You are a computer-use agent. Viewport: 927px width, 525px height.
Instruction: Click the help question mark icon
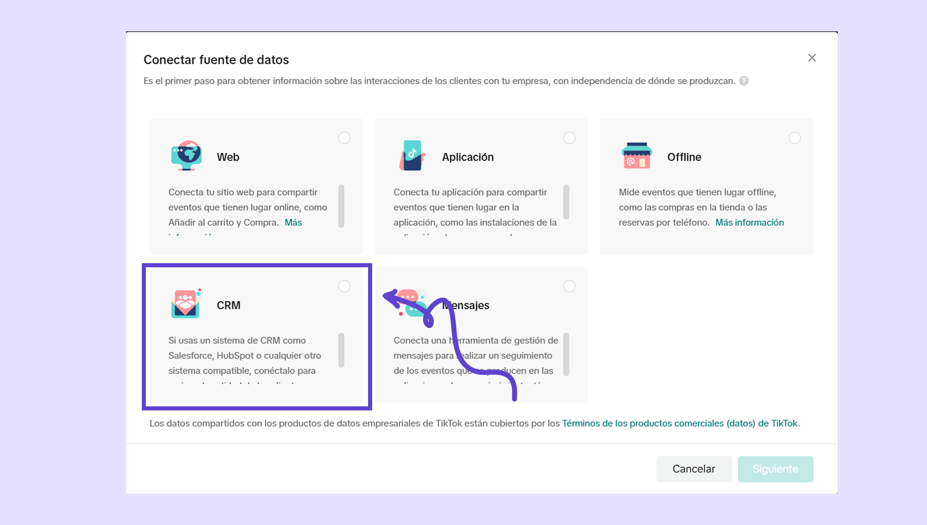[x=744, y=81]
